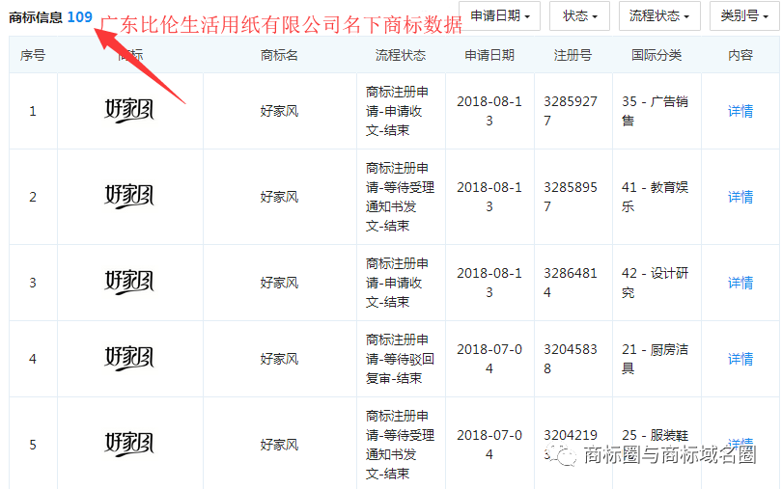Viewport: 782px width, 489px height.
Task: Click the trademark count 109
Action: (x=80, y=17)
